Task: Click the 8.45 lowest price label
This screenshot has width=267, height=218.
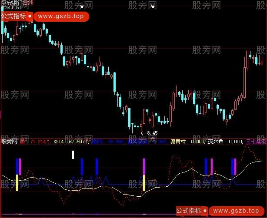Action: click(x=152, y=133)
